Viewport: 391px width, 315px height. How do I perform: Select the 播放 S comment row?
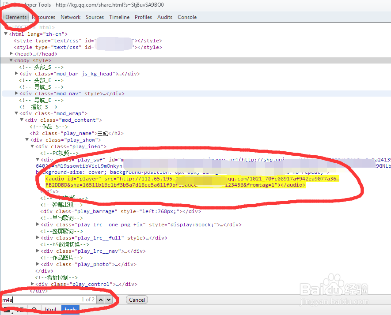coord(38,107)
